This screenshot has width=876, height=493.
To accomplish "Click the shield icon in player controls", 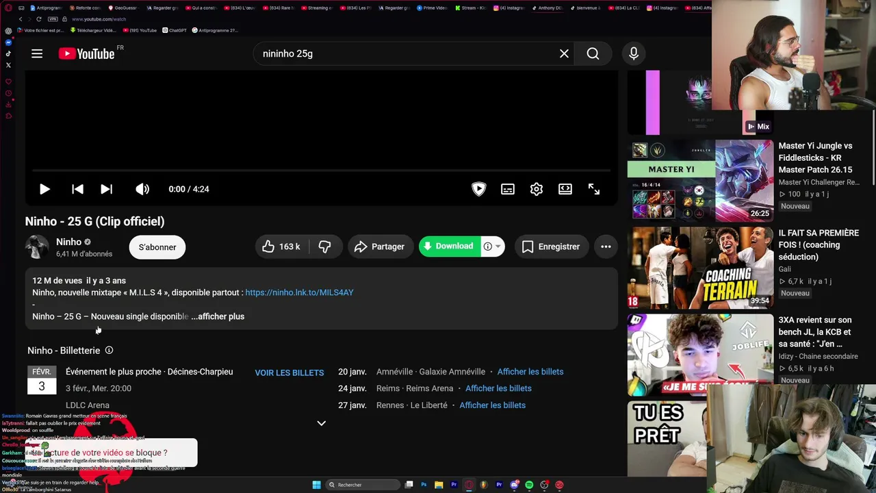I will click(x=479, y=189).
